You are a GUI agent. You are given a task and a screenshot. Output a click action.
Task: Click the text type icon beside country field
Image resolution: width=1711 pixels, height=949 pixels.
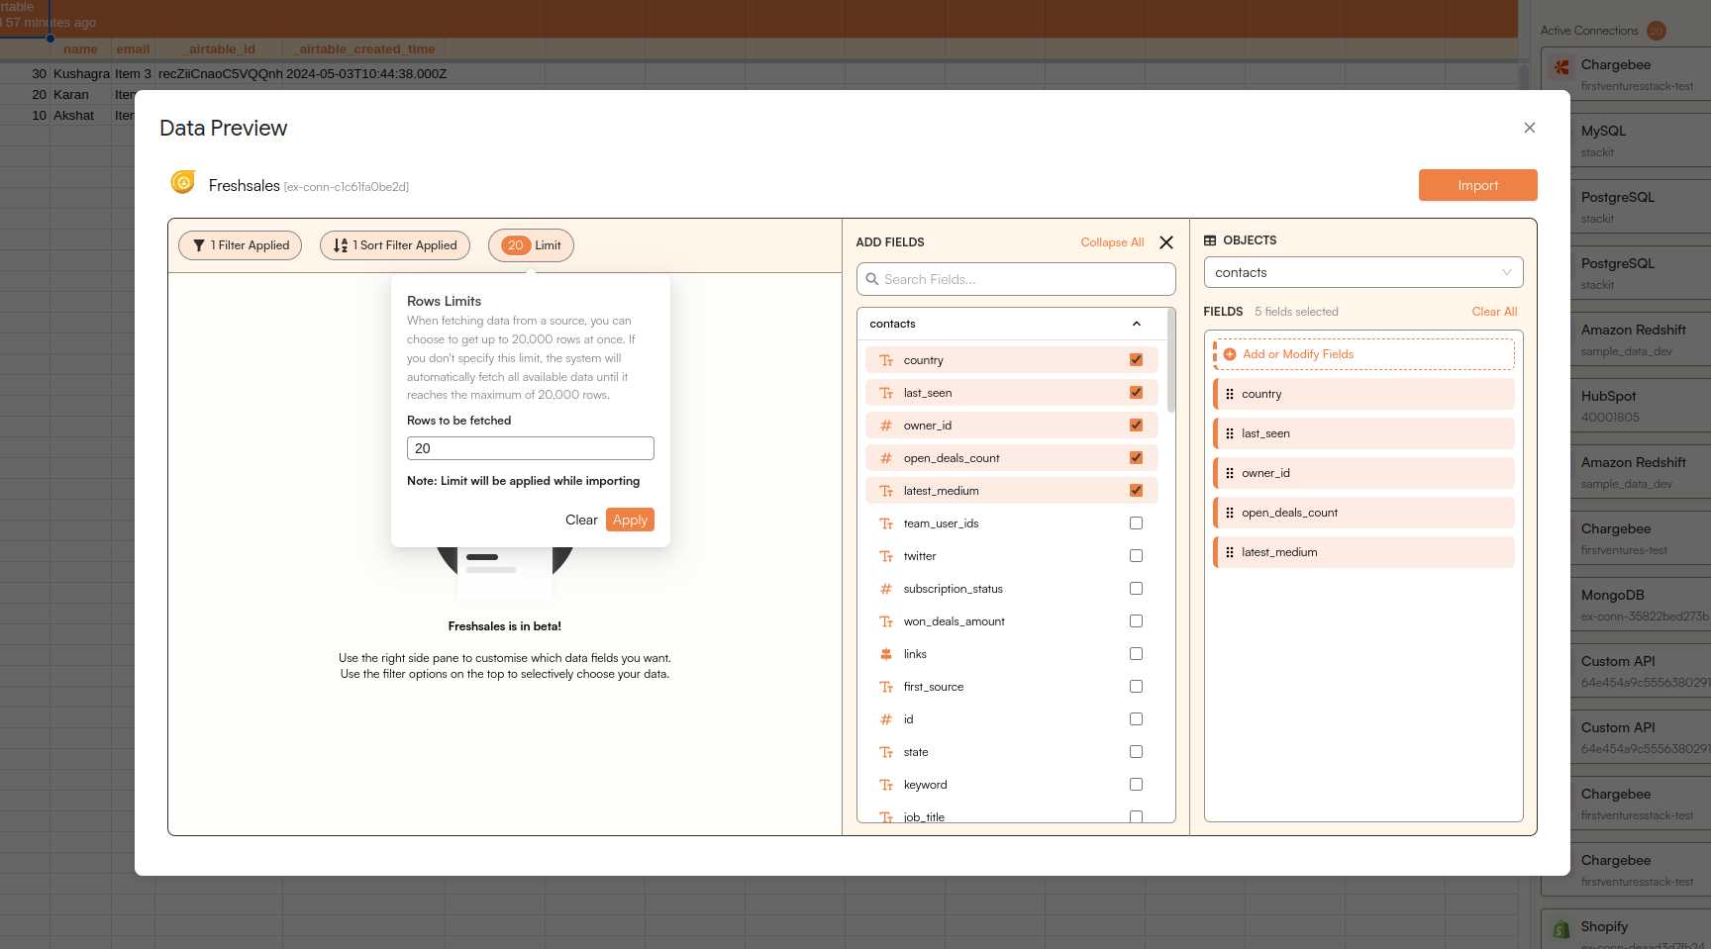(x=886, y=360)
